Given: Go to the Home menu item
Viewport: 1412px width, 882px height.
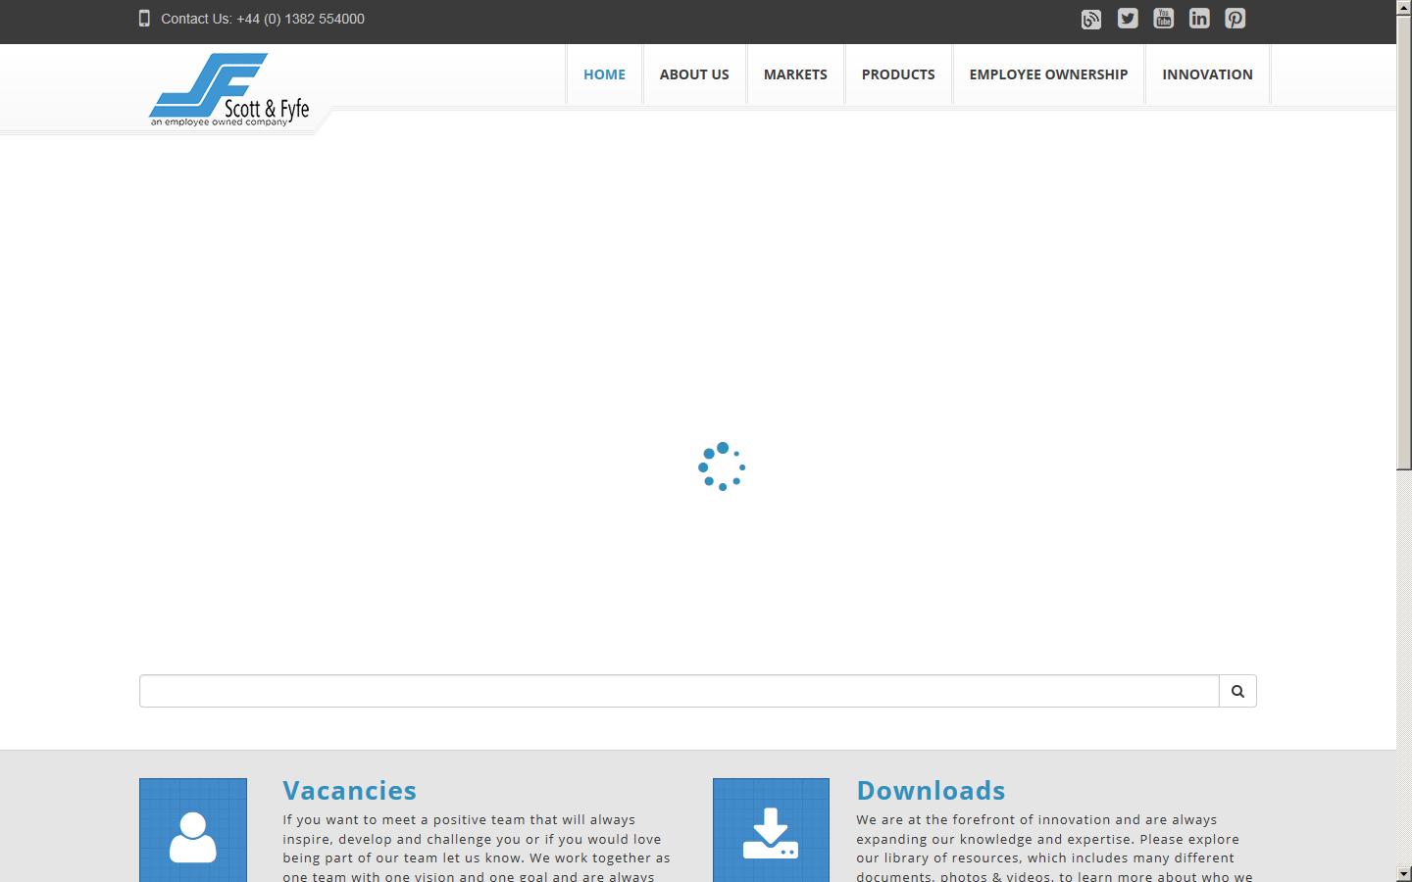Looking at the screenshot, I should pyautogui.click(x=604, y=74).
